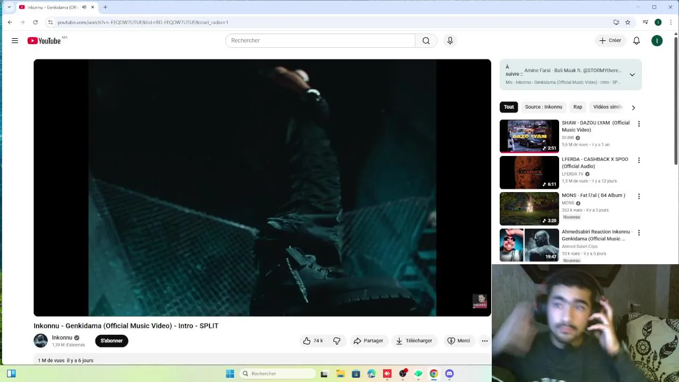Open the Ahmedsabiri Reaction 19:47 thumbnail

pyautogui.click(x=529, y=245)
